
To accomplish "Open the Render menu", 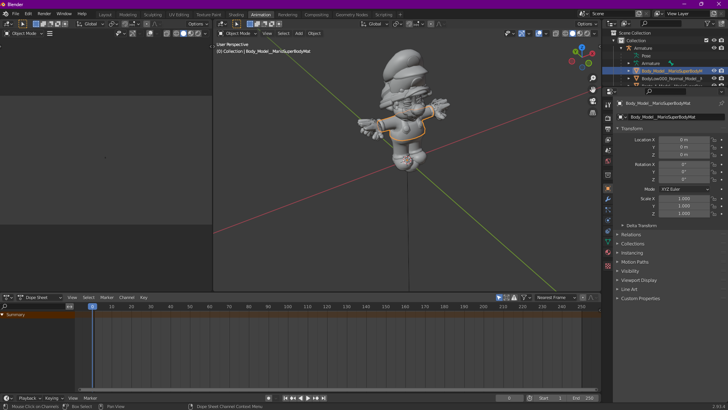I will 44,14.
